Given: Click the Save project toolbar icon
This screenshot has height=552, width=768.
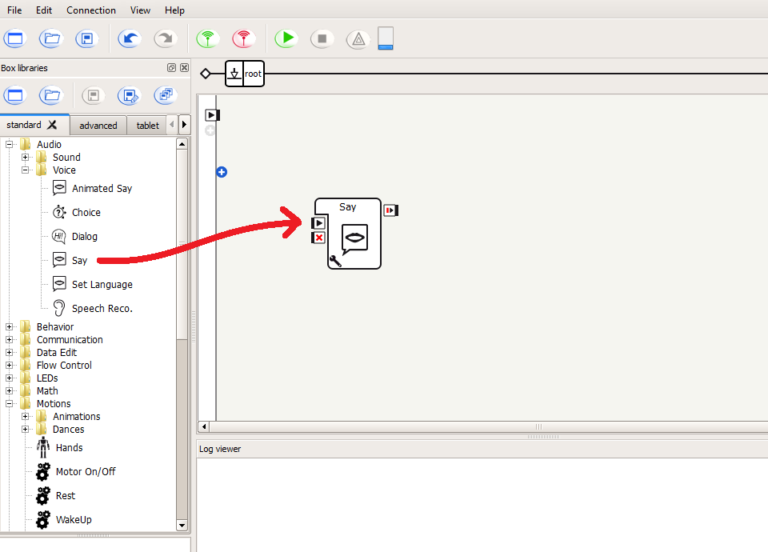Looking at the screenshot, I should coord(86,38).
